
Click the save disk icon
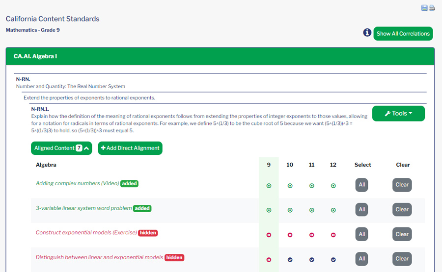pyautogui.click(x=424, y=8)
